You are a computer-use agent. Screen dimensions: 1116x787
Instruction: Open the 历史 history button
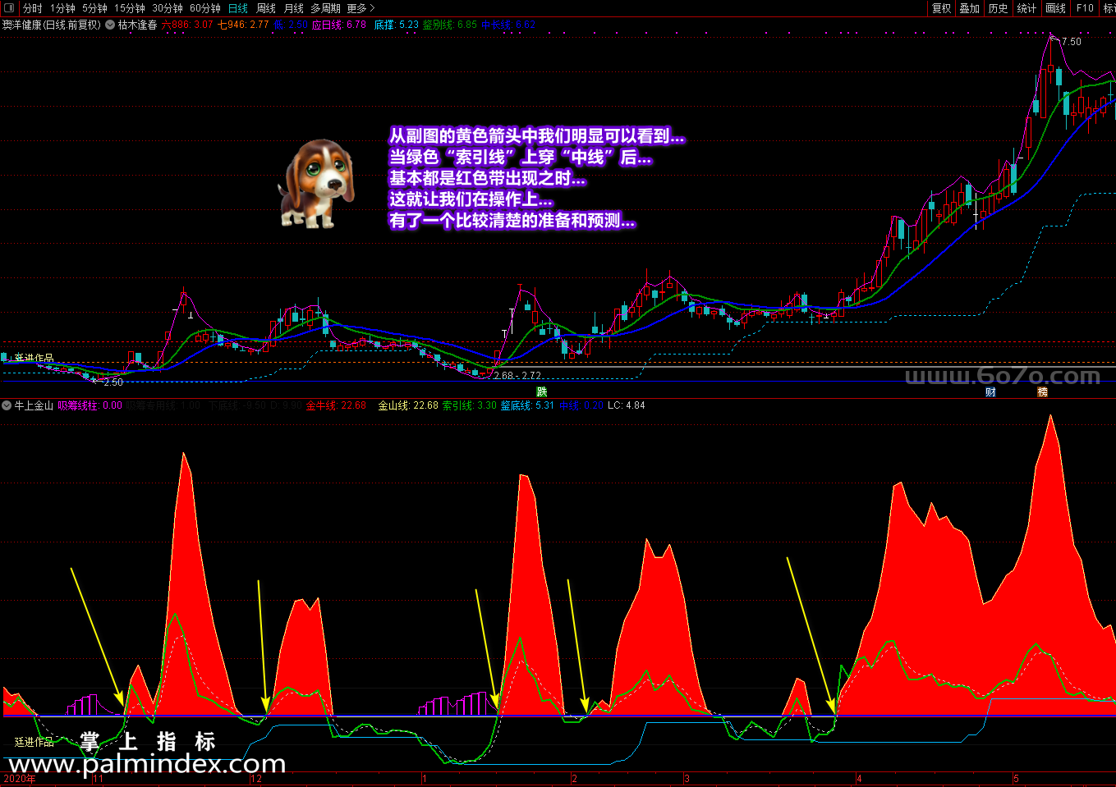click(x=998, y=8)
